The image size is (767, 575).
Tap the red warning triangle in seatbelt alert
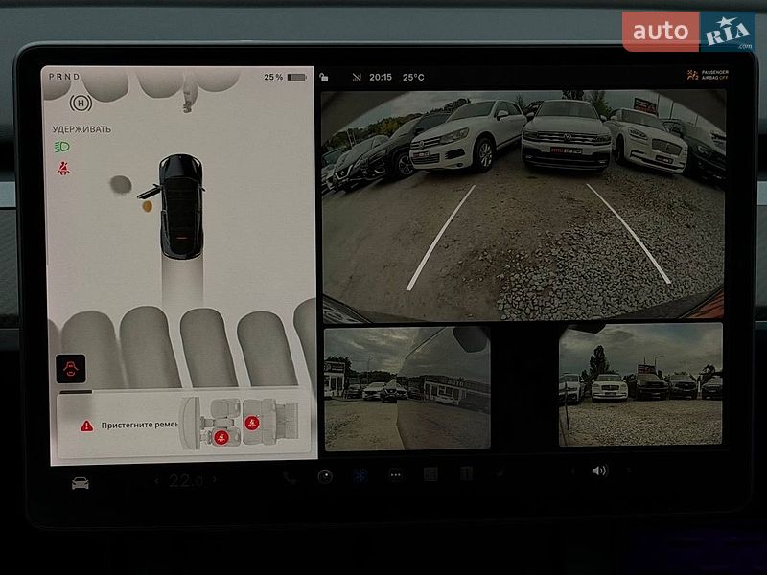tap(86, 425)
